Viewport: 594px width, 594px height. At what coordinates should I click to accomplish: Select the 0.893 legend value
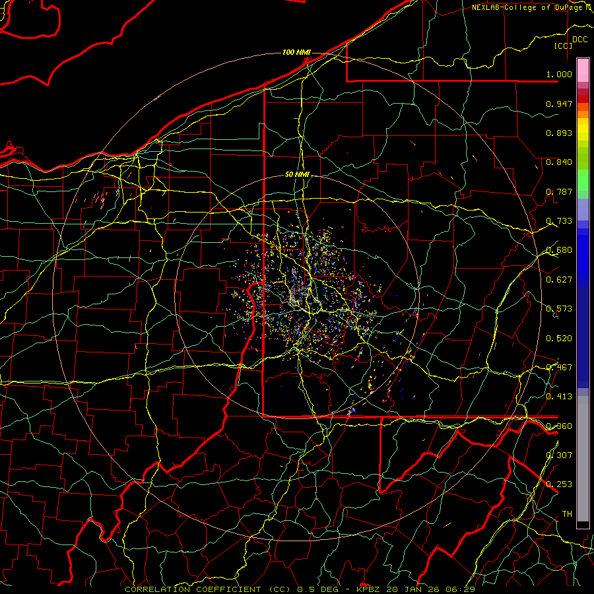pyautogui.click(x=559, y=133)
